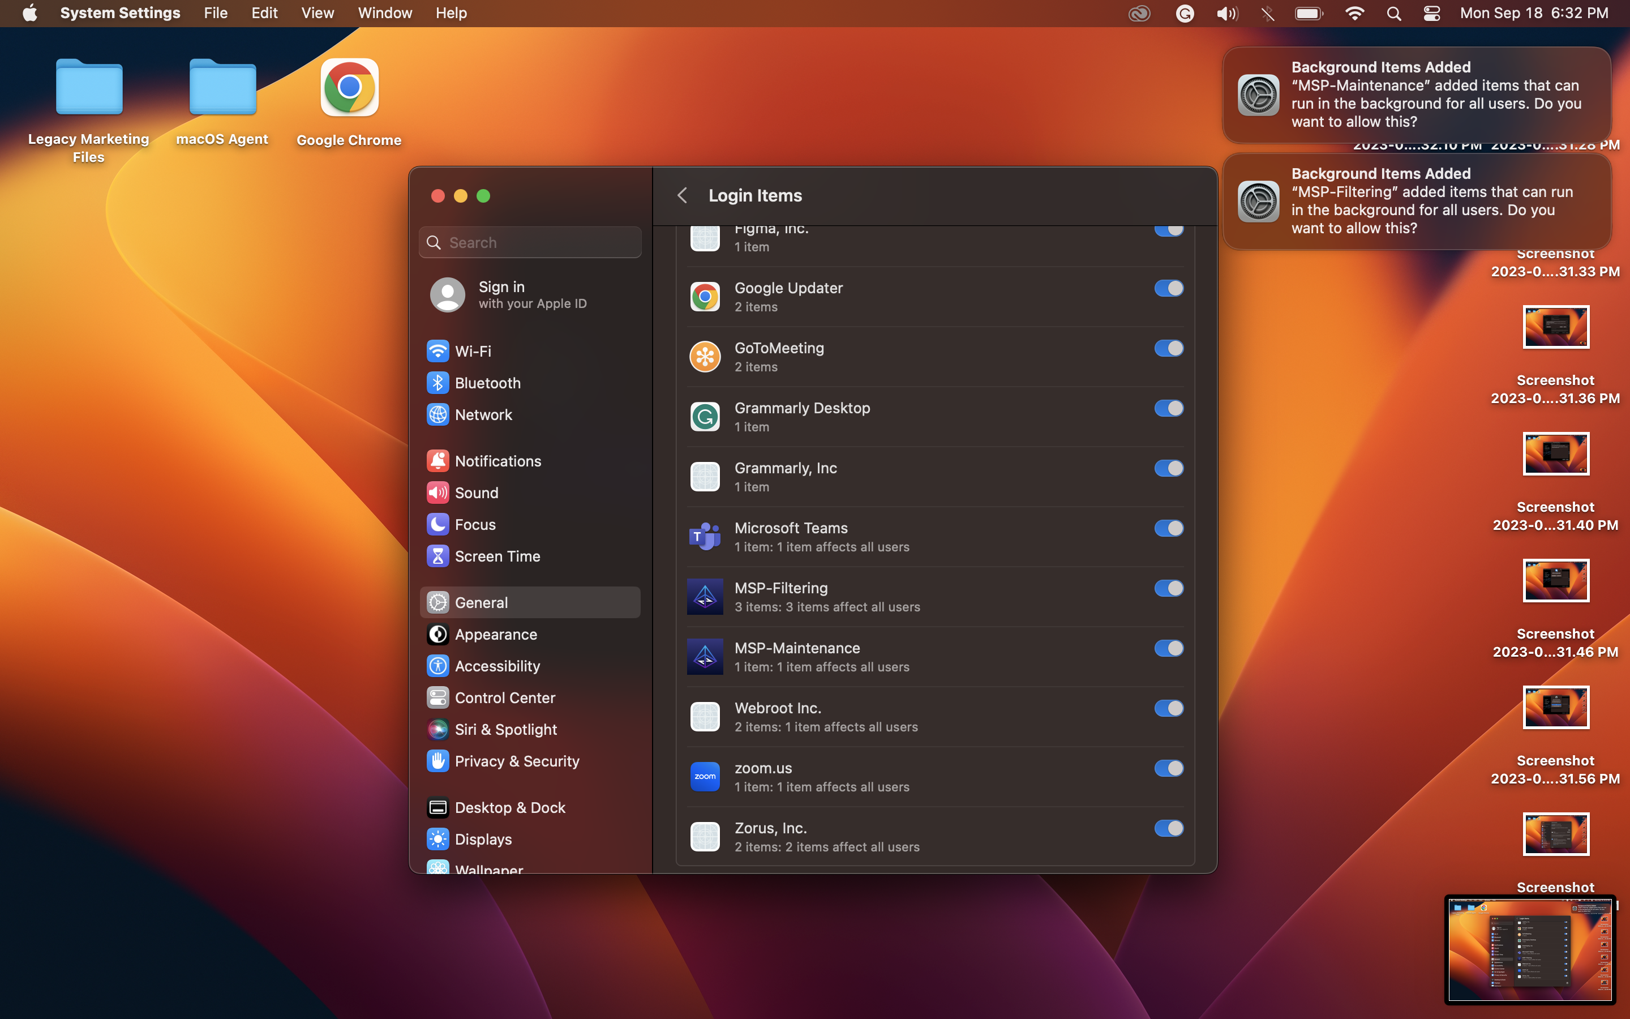The height and width of the screenshot is (1019, 1630).
Task: Open Google Chrome desktop icon
Action: coord(349,88)
